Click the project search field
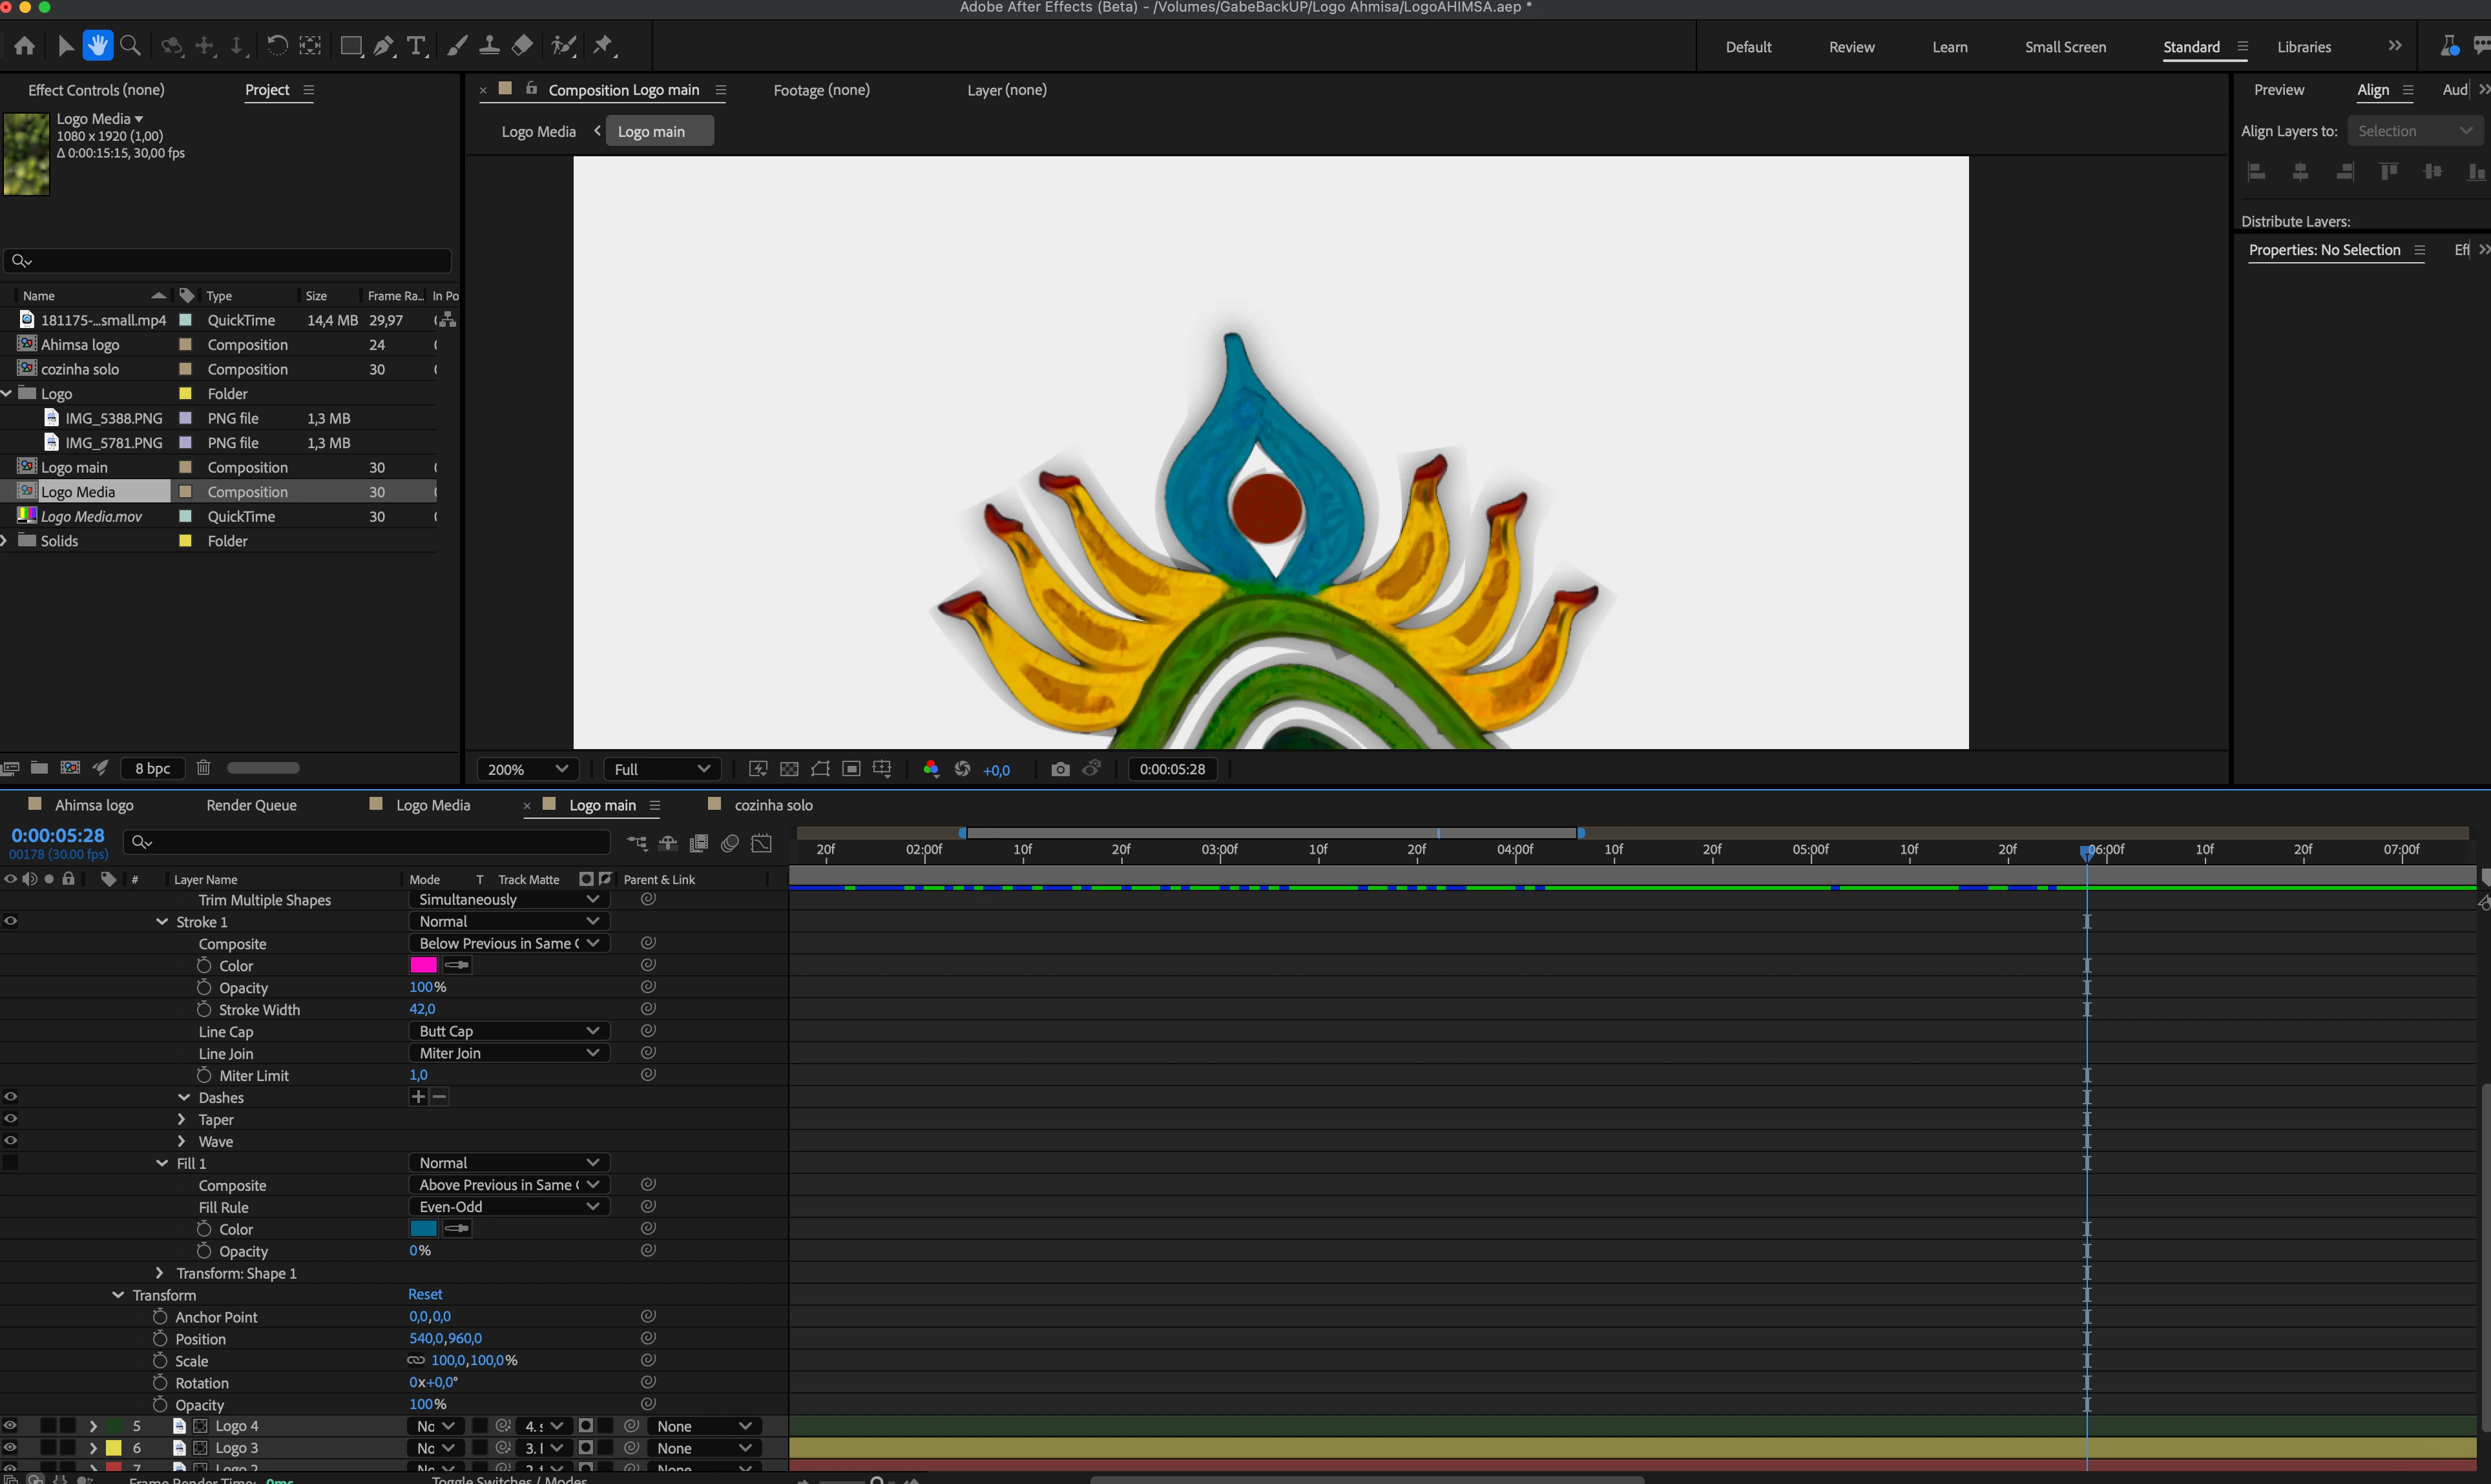Image resolution: width=2491 pixels, height=1484 pixels. (x=230, y=261)
